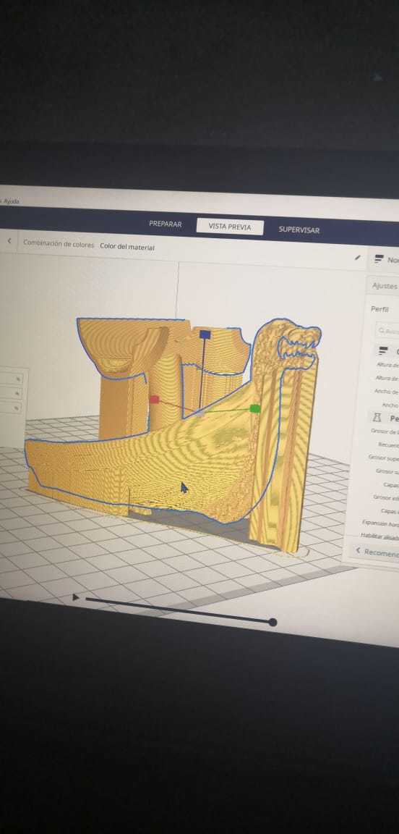Click the simulation path slider track
The image size is (399, 834).
[x=179, y=610]
